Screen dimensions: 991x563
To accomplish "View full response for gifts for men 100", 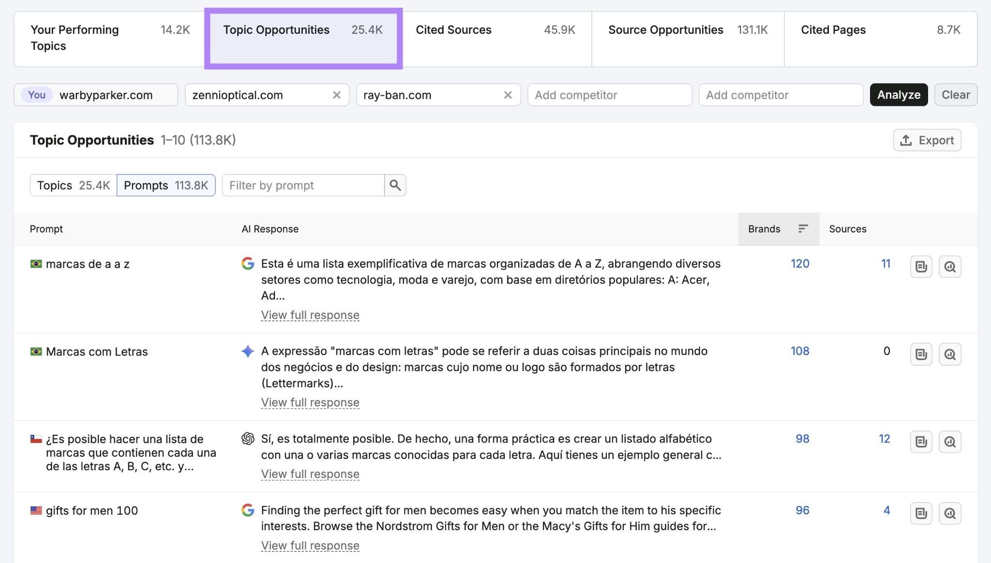I will (x=310, y=546).
